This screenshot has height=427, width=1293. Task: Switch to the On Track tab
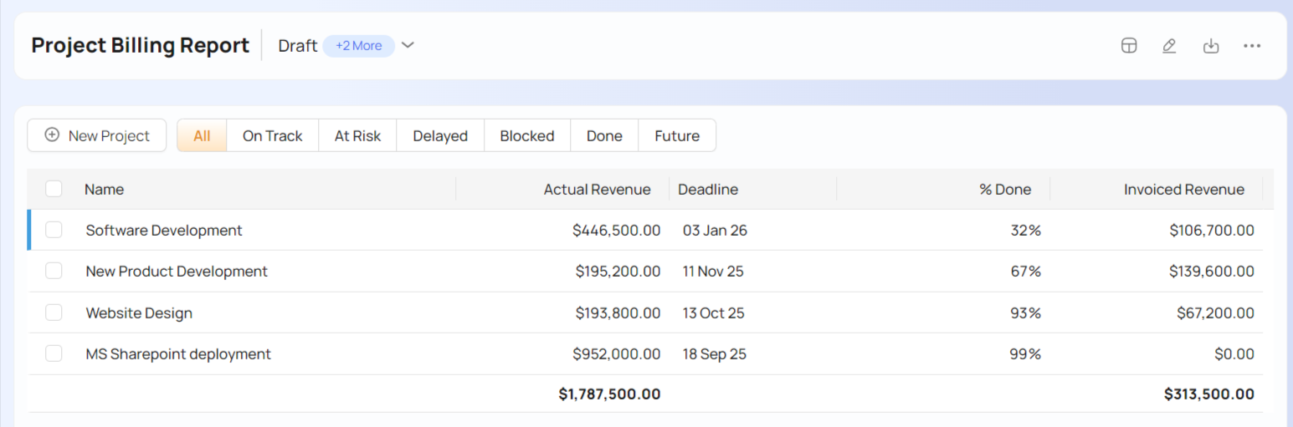pos(272,135)
